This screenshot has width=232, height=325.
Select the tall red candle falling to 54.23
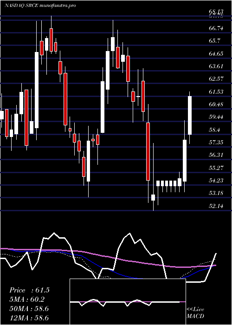tap(148, 151)
